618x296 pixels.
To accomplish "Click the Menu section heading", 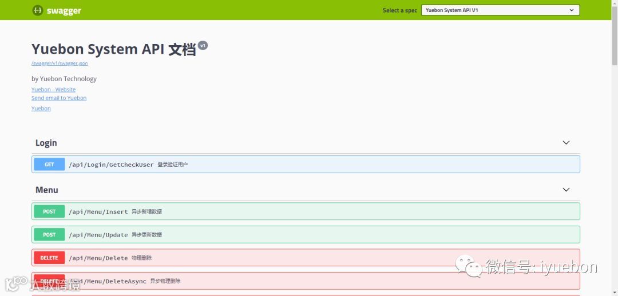I will 47,190.
